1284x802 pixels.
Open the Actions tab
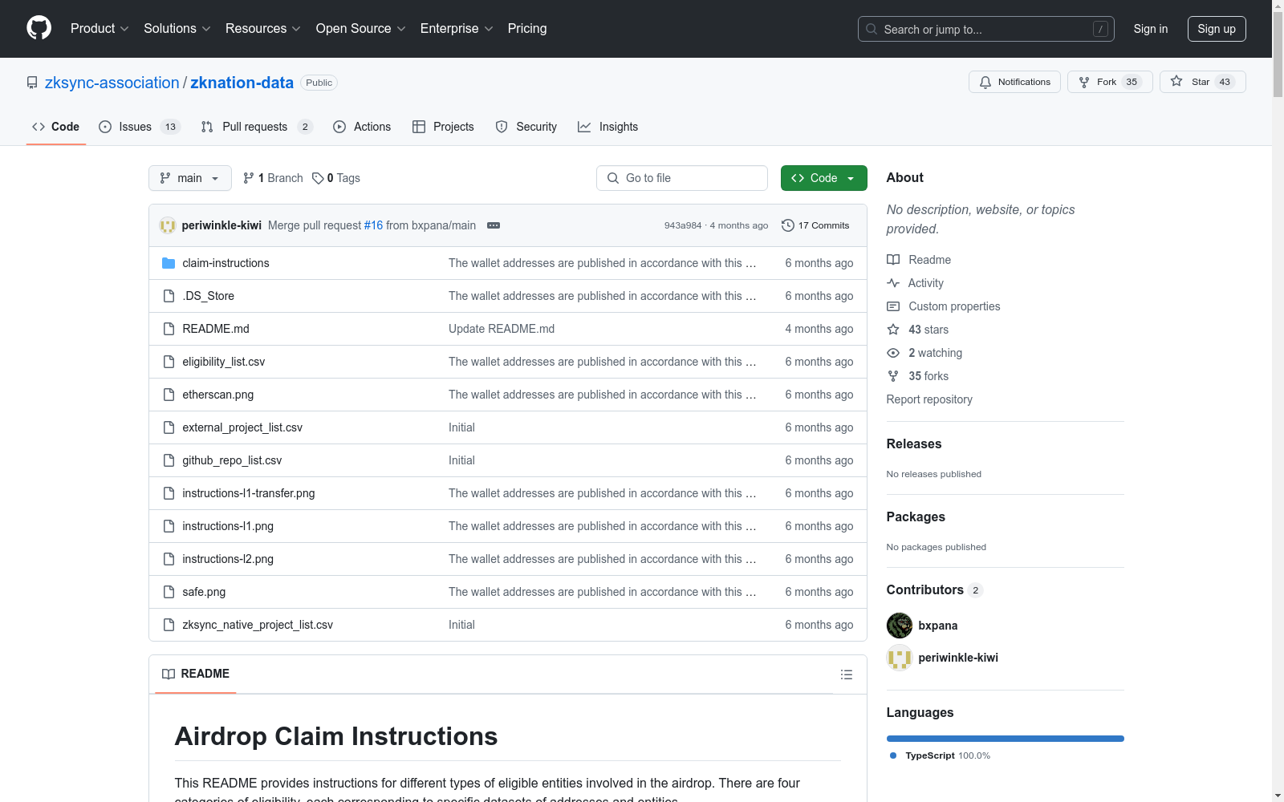pyautogui.click(x=362, y=127)
